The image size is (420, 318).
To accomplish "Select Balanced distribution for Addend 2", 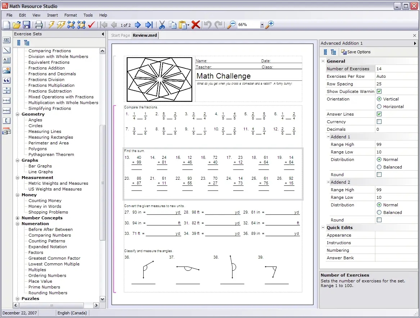I will 379,212.
